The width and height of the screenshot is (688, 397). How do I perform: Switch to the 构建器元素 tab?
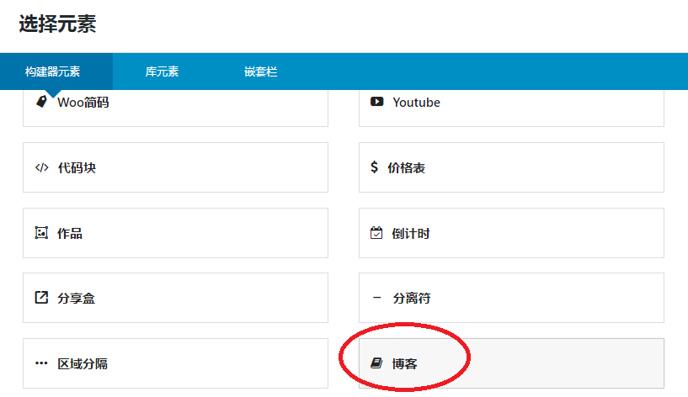[x=52, y=71]
